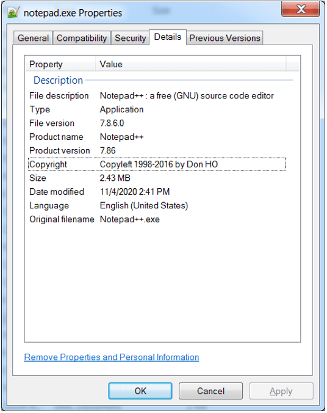This screenshot has height=413, width=327.
Task: Select the Product version row
Action: point(157,150)
